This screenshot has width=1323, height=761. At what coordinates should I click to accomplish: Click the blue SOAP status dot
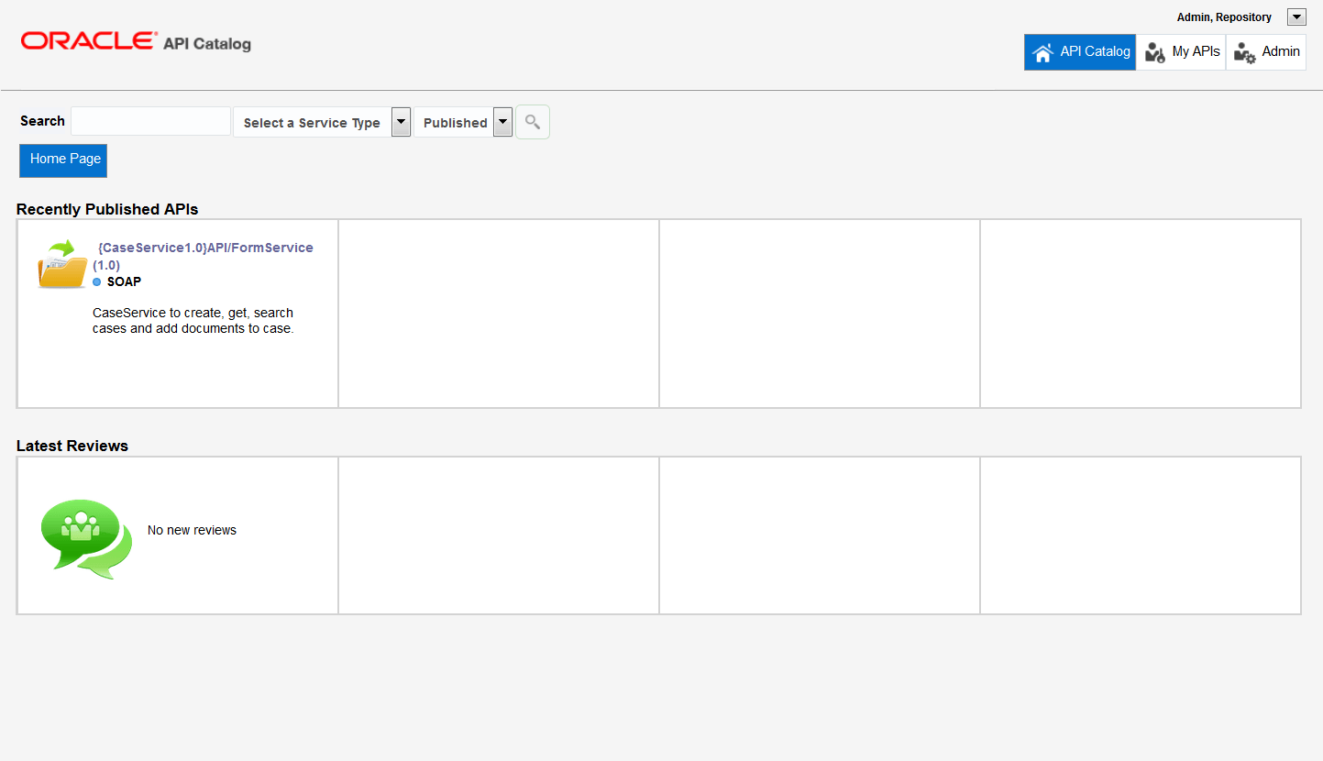pos(95,282)
